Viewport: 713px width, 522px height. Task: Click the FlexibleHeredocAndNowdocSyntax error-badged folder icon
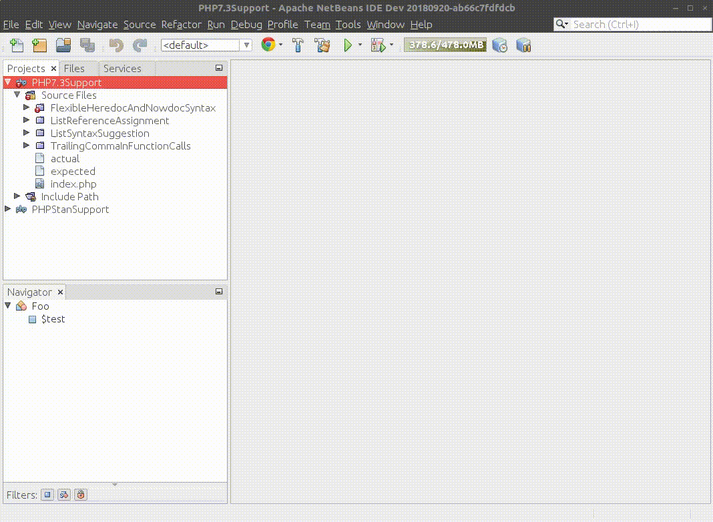[39, 107]
